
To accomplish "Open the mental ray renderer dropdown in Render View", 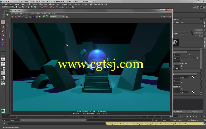I will point(57,17).
